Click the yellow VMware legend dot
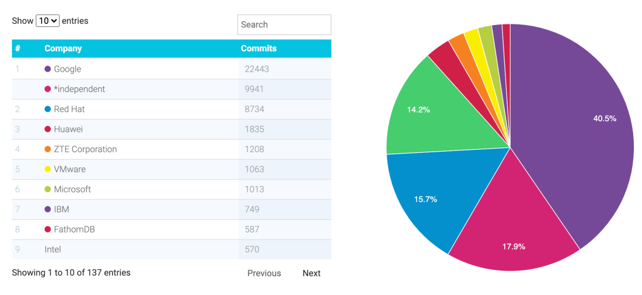This screenshot has width=642, height=295. tap(48, 169)
